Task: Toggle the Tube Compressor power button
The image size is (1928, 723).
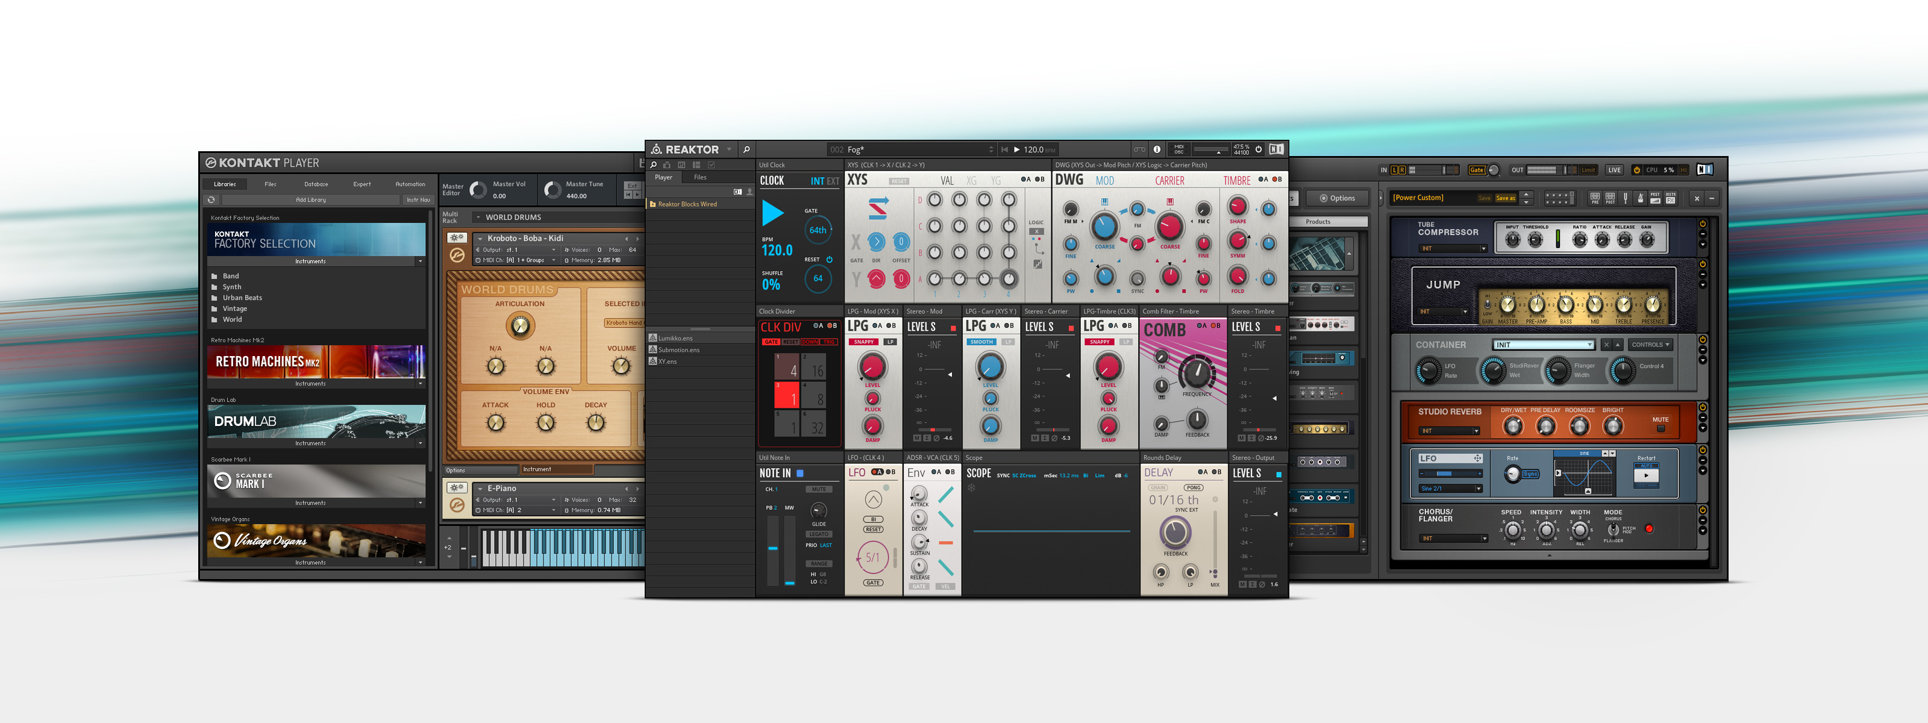Action: pyautogui.click(x=1702, y=224)
